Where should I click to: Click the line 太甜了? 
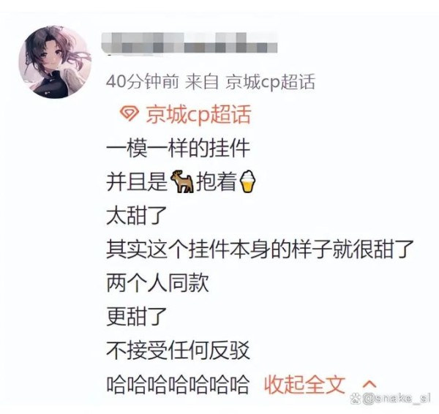pyautogui.click(x=137, y=215)
